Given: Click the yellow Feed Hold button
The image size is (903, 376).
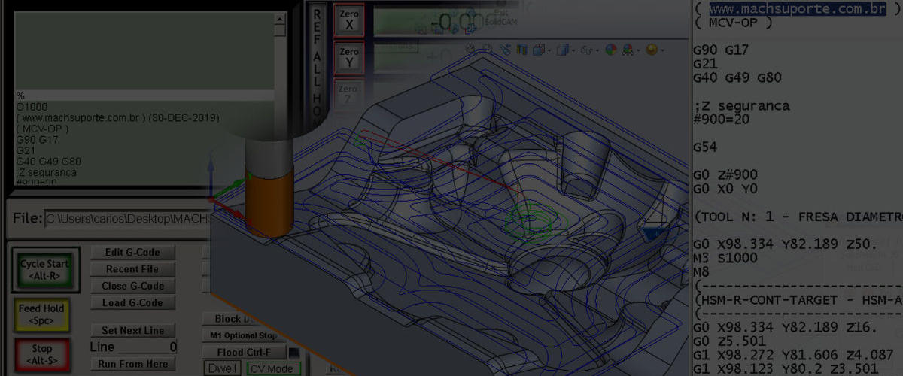Looking at the screenshot, I should pos(41,314).
